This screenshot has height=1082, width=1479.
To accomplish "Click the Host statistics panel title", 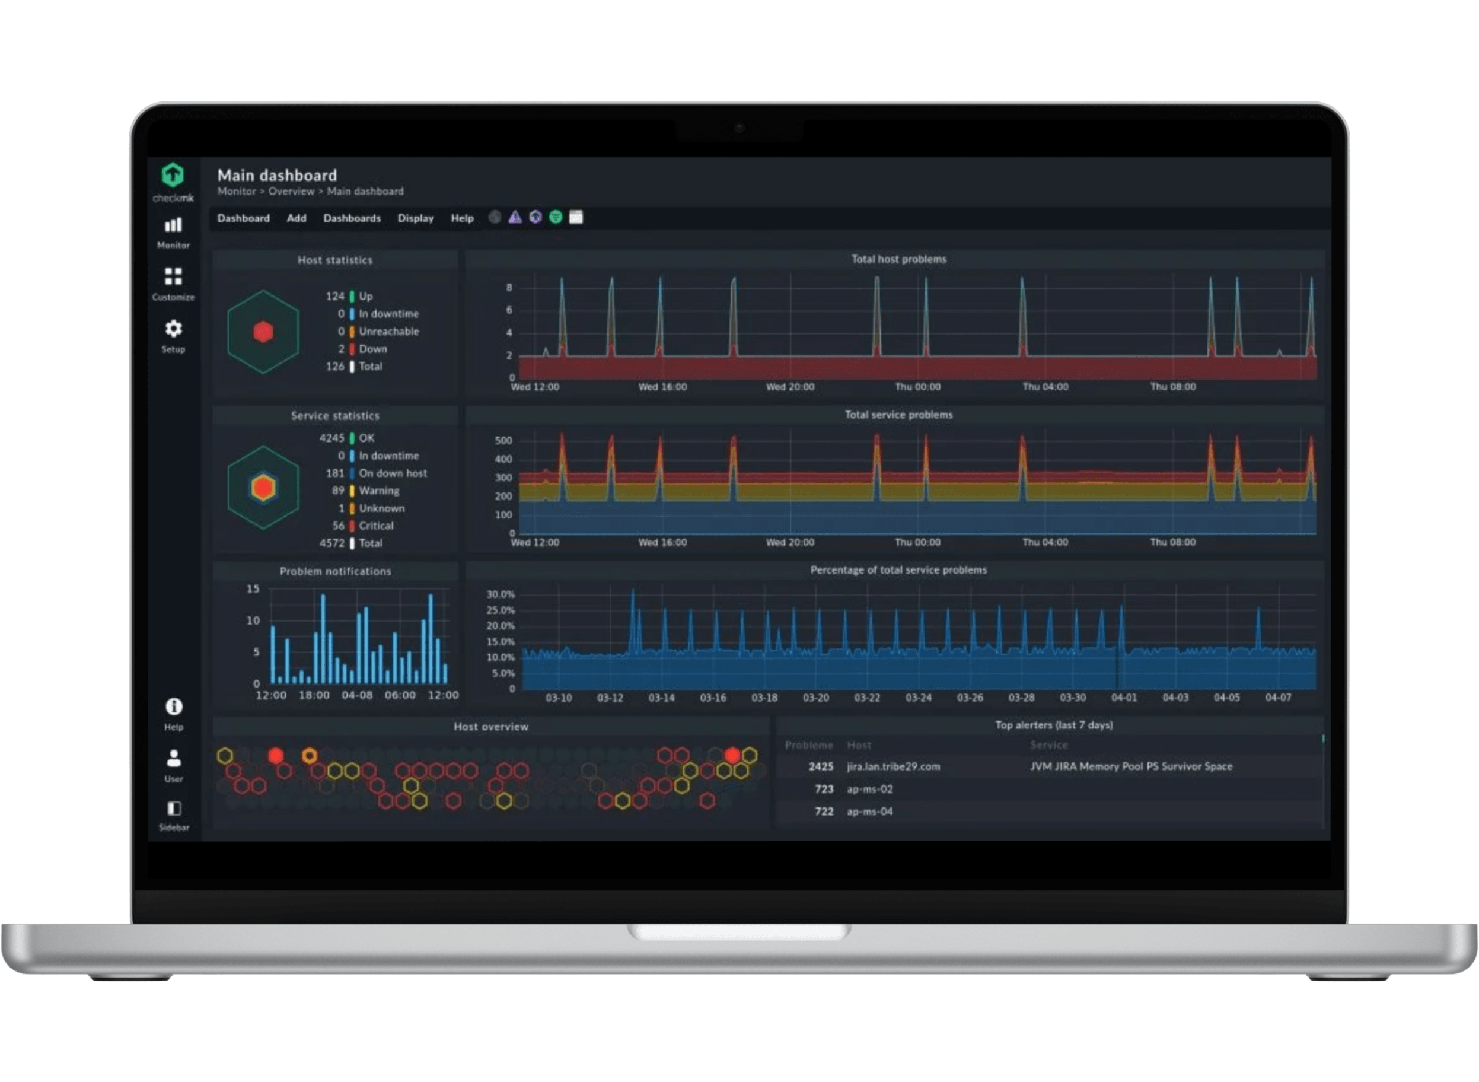I will click(x=335, y=260).
